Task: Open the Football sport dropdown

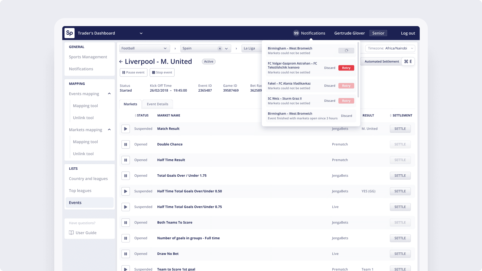Action: 144,48
